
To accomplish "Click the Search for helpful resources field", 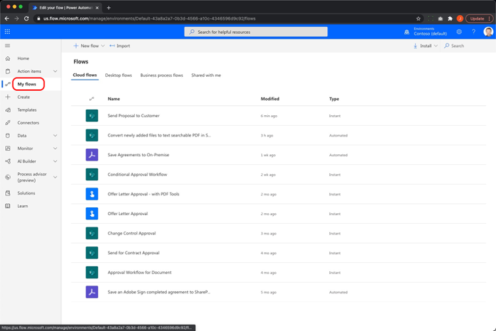I will (256, 32).
